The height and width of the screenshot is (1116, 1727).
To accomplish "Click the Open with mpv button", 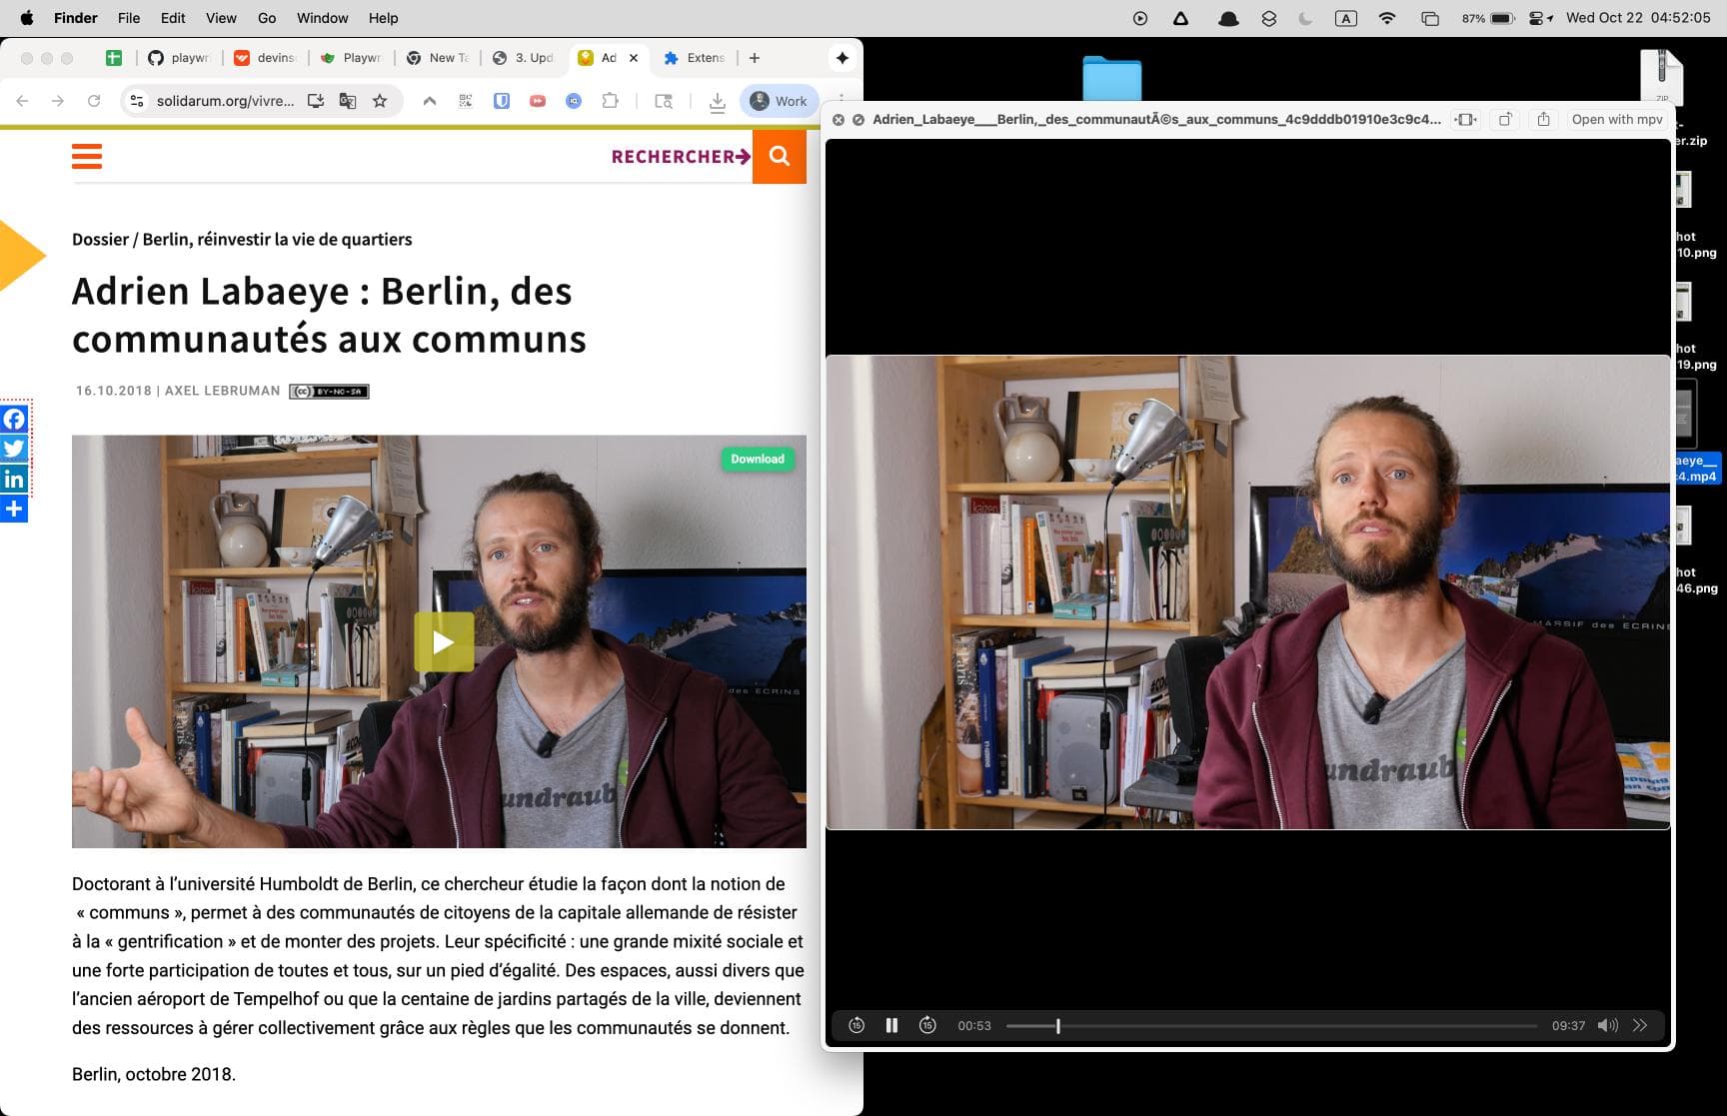I will 1615,119.
